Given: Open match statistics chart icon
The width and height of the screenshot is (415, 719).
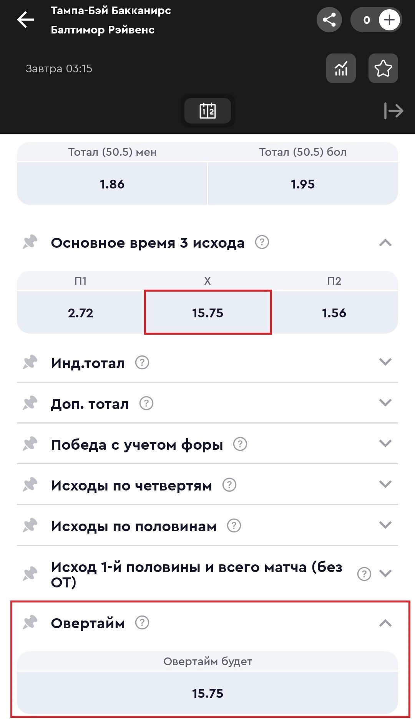Looking at the screenshot, I should 341,68.
